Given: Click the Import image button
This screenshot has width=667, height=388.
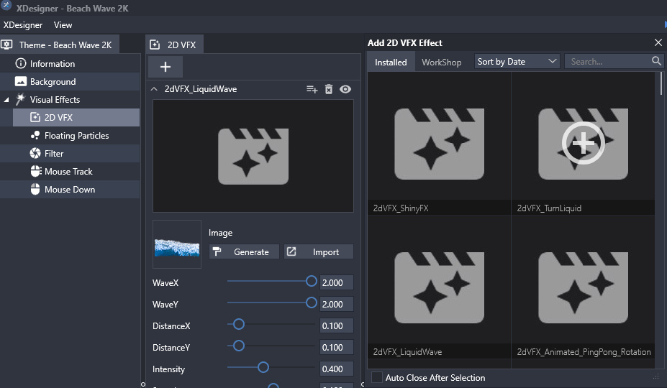Looking at the screenshot, I should click(319, 252).
